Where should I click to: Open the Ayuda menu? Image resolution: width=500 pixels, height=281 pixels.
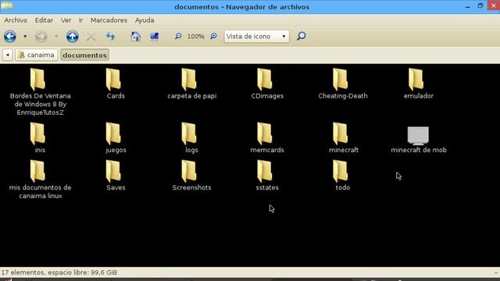coord(145,20)
